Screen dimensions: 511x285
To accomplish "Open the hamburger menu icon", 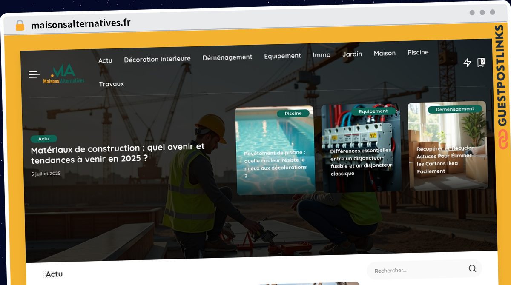I will click(x=34, y=75).
